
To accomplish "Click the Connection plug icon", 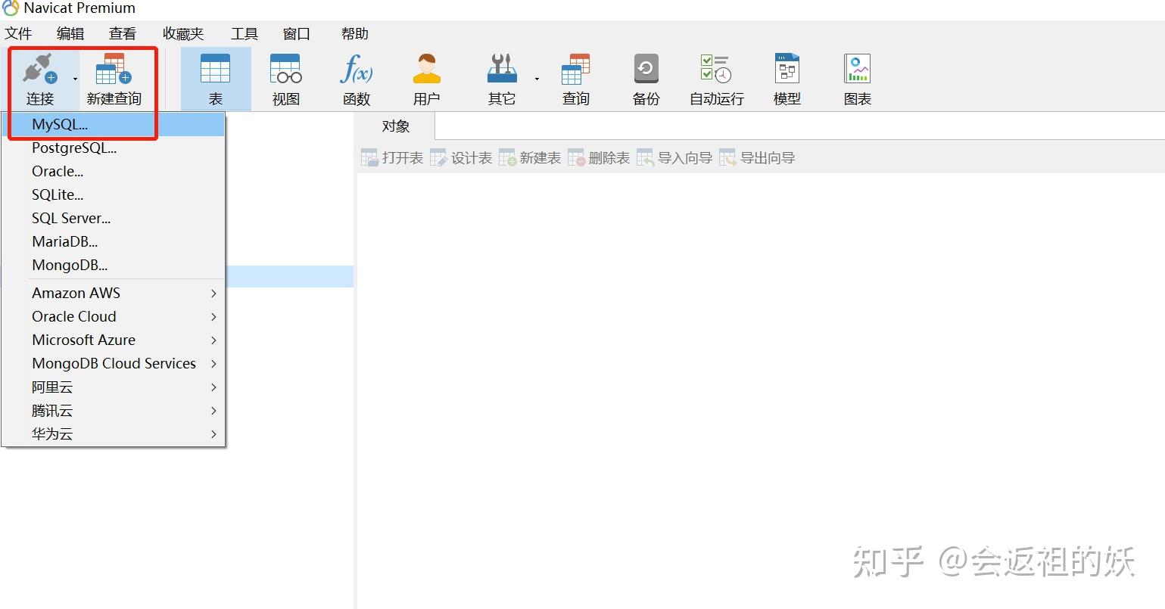I will [x=40, y=70].
